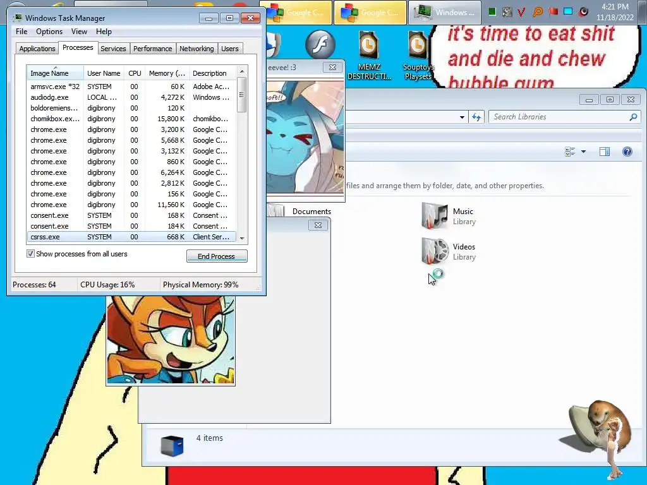The width and height of the screenshot is (647, 485).
Task: Click the Documents library entry
Action: [311, 211]
